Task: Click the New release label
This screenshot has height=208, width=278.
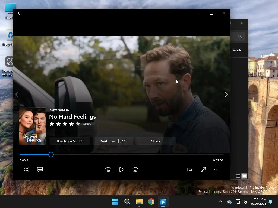Action: [59, 110]
